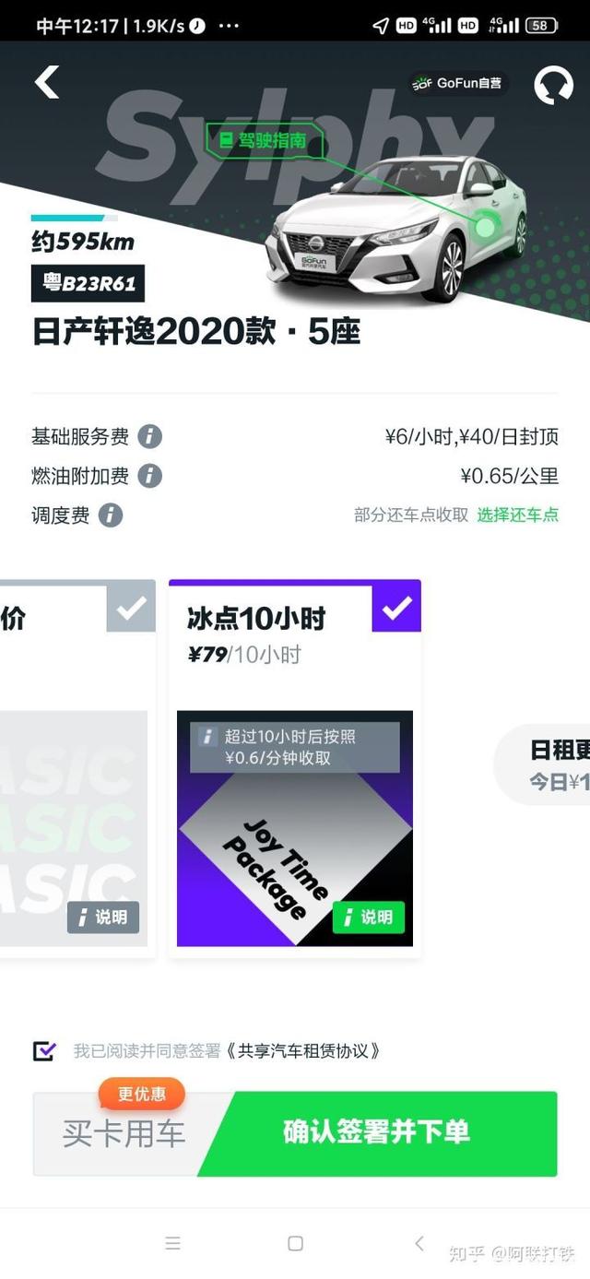Show info for 基础服务费
The width and height of the screenshot is (590, 1279).
point(149,436)
